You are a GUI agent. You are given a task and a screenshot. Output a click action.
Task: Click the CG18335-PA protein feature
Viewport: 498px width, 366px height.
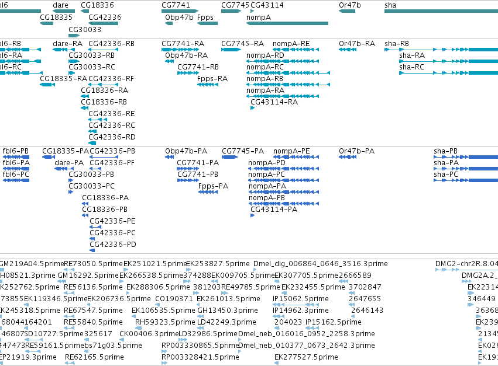tap(48, 157)
